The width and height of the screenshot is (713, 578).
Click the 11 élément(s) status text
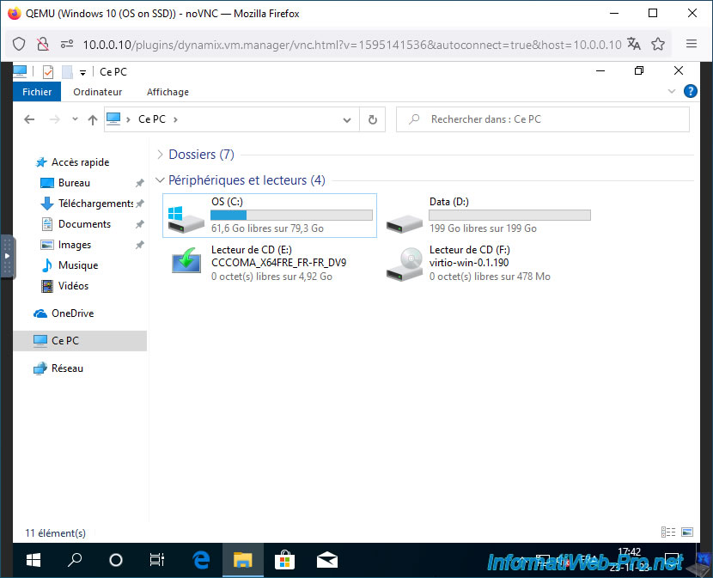(55, 533)
